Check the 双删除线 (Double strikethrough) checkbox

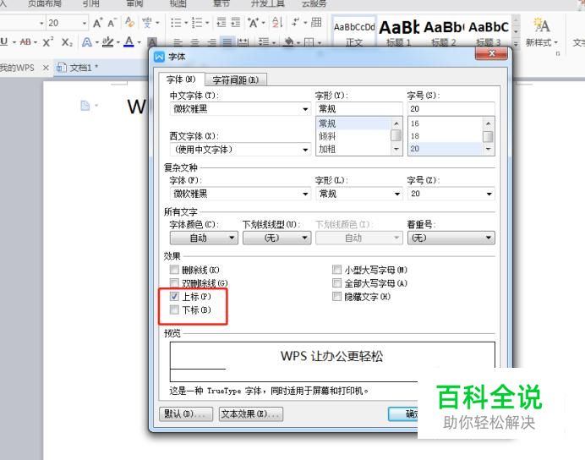click(x=174, y=282)
